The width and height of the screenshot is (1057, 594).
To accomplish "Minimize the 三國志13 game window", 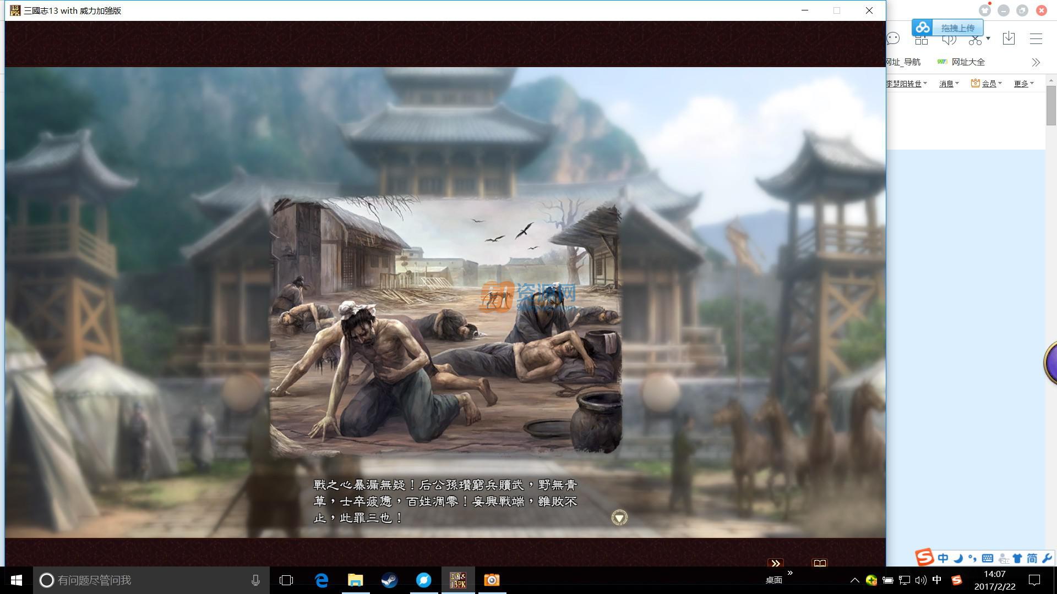I will [x=805, y=10].
